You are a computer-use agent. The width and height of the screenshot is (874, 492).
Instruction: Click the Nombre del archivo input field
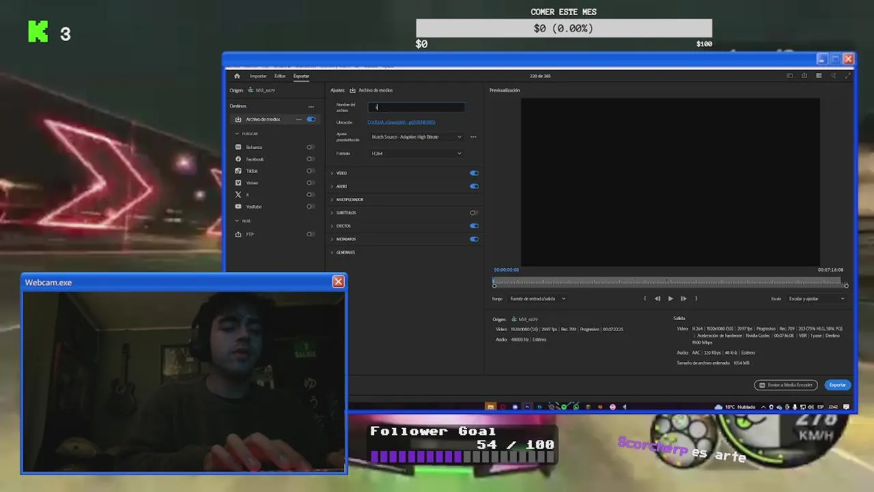(x=417, y=107)
